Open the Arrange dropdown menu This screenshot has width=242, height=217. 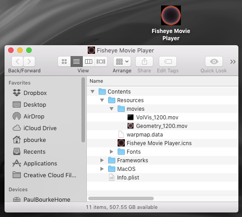pyautogui.click(x=122, y=61)
